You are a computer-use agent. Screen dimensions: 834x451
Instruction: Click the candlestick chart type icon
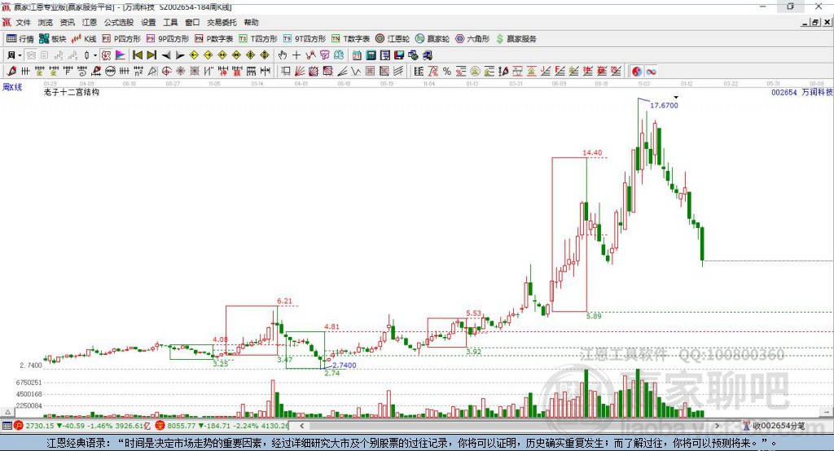(x=86, y=55)
